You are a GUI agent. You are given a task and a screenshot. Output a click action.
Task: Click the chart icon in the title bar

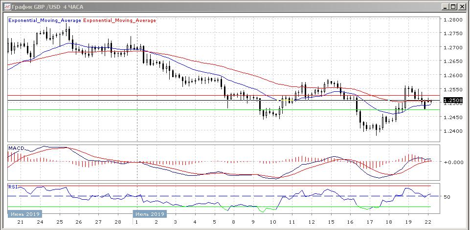6,6
